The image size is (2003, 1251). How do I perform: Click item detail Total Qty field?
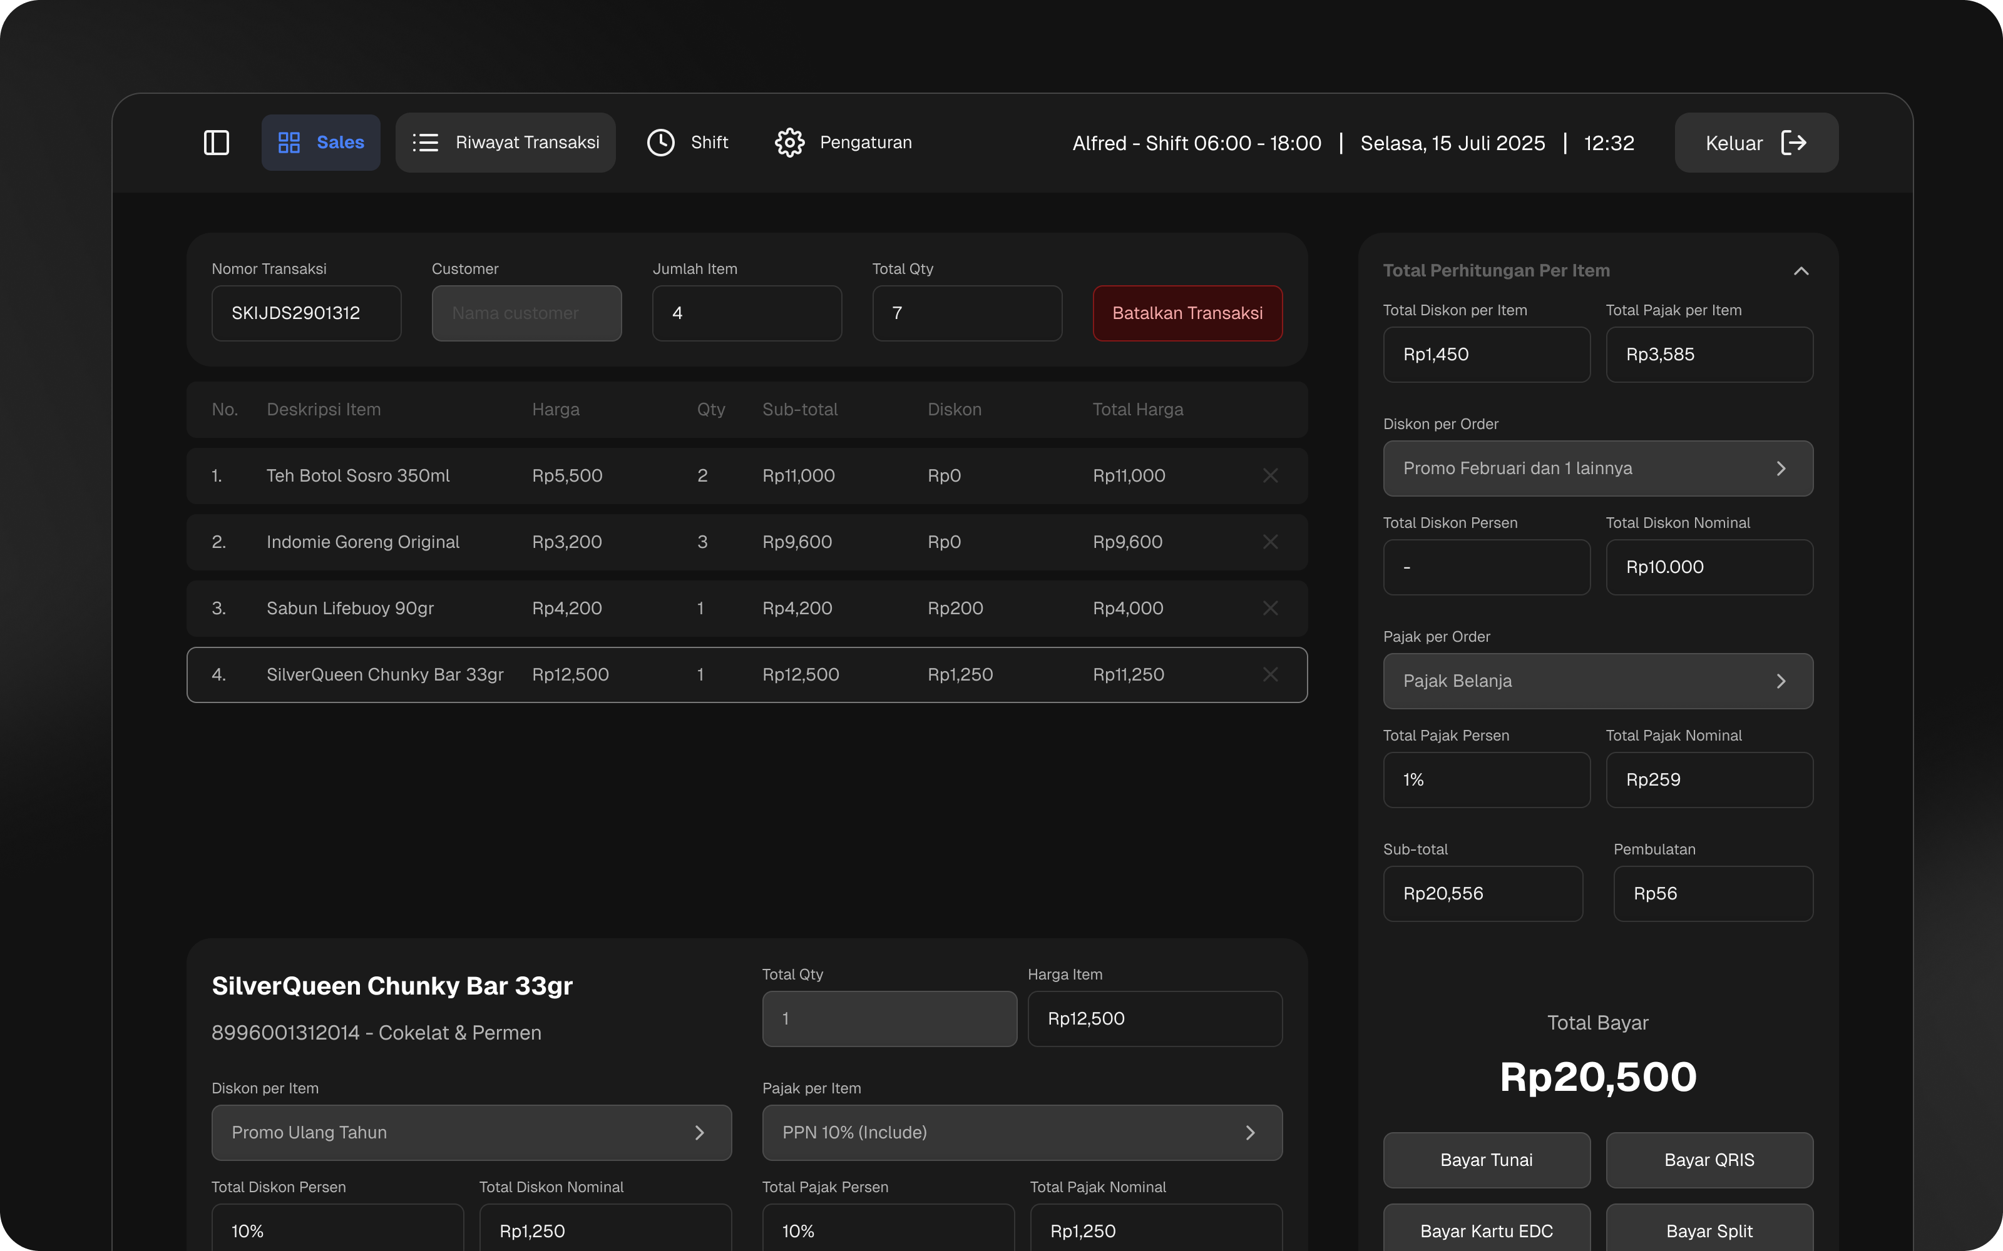tap(889, 1018)
